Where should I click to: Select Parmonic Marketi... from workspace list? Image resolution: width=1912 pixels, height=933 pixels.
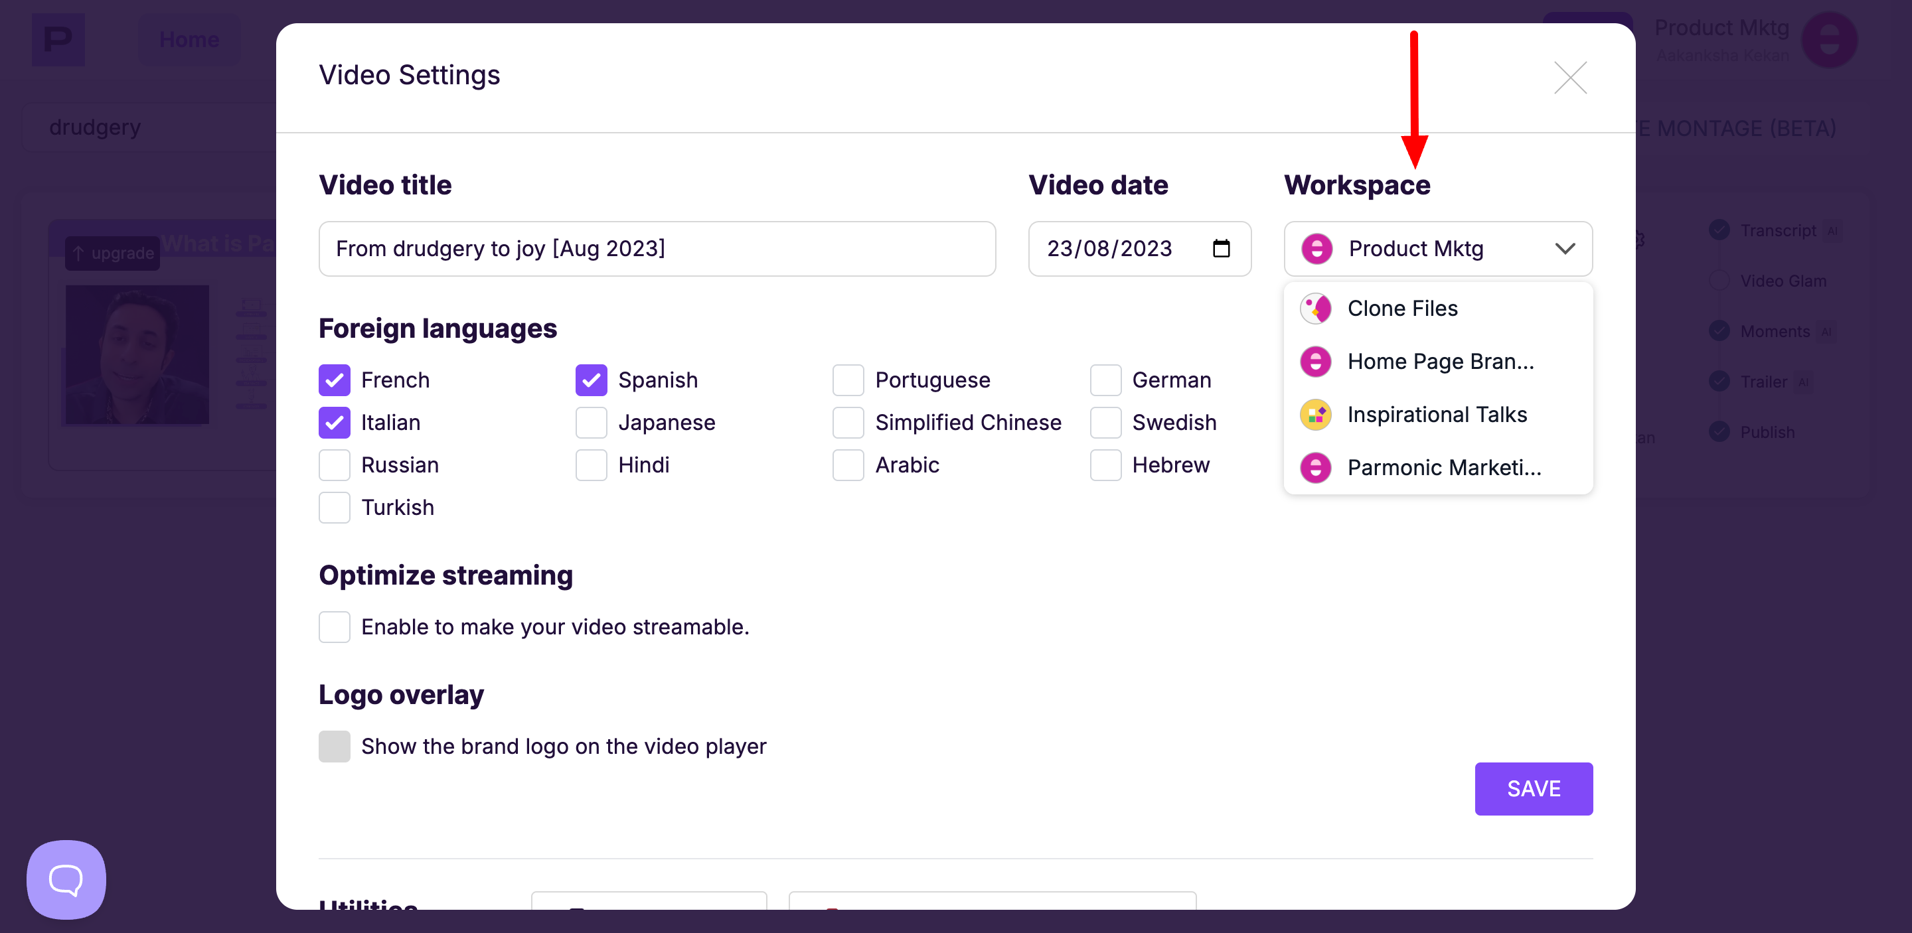1444,468
